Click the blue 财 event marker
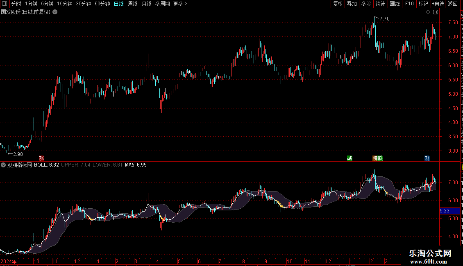The width and height of the screenshot is (463, 266). click(x=427, y=158)
